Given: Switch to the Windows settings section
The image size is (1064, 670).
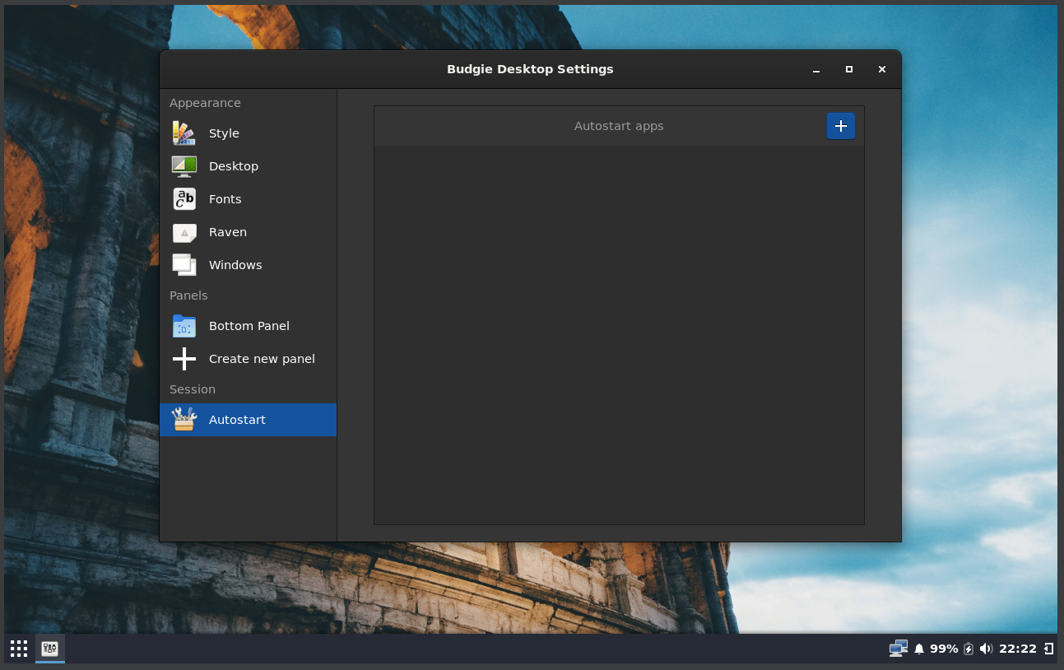Looking at the screenshot, I should [x=235, y=264].
